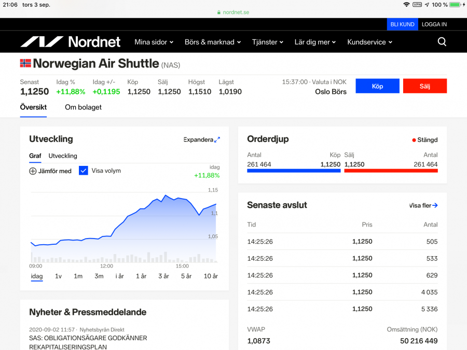Switch to the Om bolaget tab
Screen dimensions: 467x350
[x=83, y=107]
